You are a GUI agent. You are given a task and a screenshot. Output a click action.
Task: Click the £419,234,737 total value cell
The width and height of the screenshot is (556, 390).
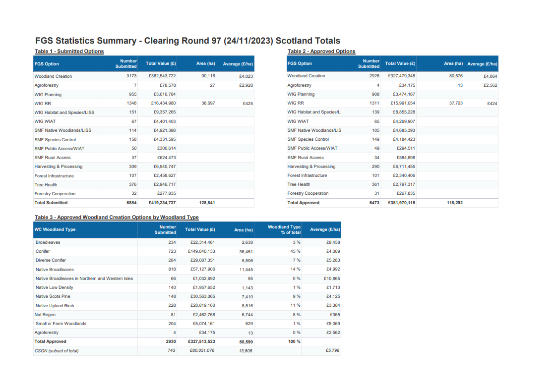[x=162, y=203]
